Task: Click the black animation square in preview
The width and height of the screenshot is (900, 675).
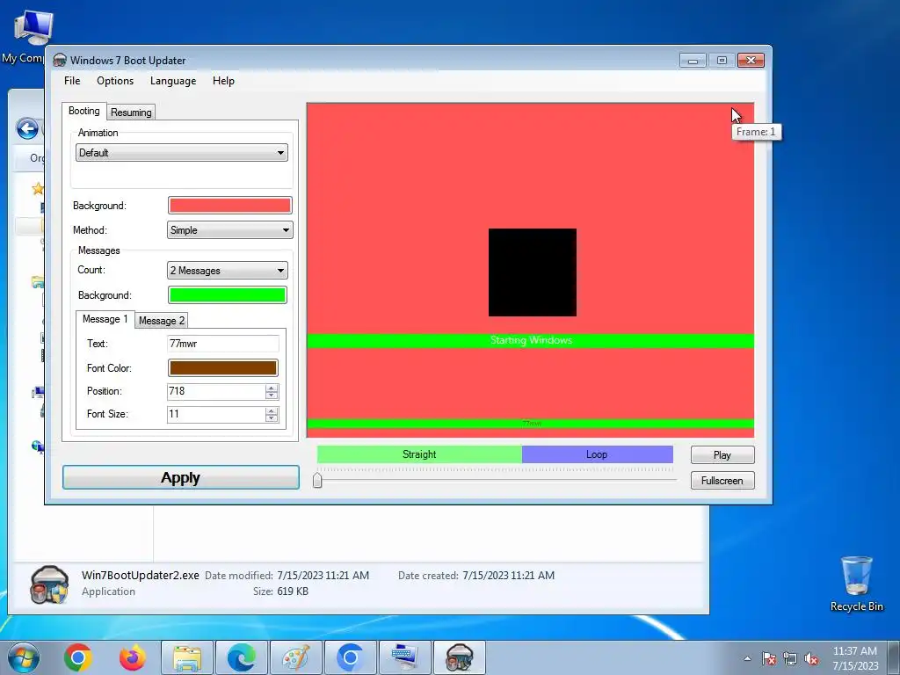Action: [x=532, y=272]
